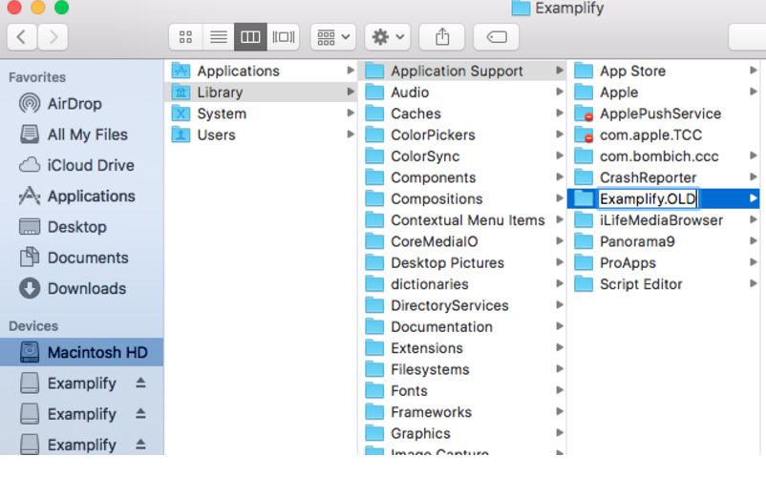Switch to column view
The width and height of the screenshot is (766, 477).
pyautogui.click(x=250, y=37)
